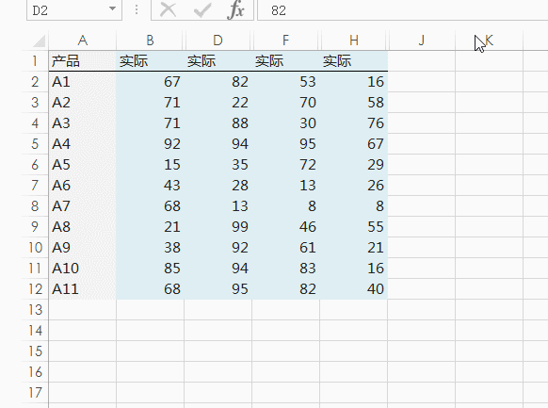Click cell with value 76
548x408 pixels.
[354, 123]
